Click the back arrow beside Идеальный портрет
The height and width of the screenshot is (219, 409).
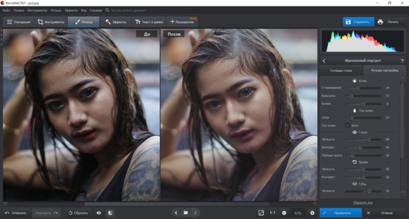click(x=324, y=60)
